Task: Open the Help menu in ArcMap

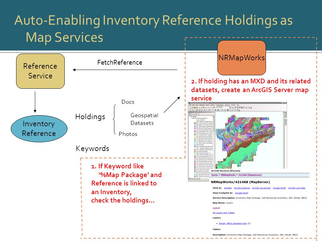Action: [238, 105]
